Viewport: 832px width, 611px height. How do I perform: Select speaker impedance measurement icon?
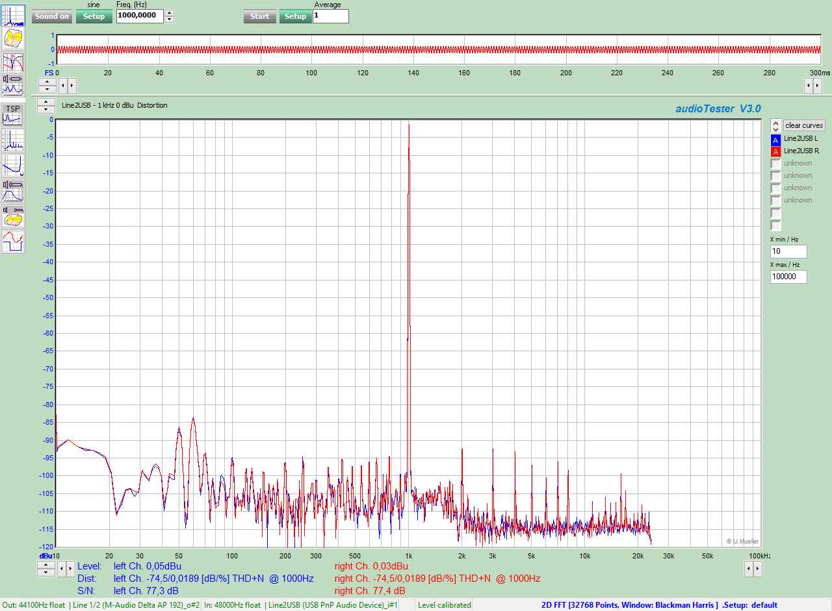[13, 86]
